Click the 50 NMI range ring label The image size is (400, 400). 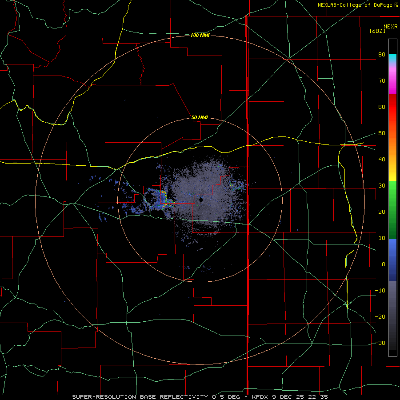[200, 118]
